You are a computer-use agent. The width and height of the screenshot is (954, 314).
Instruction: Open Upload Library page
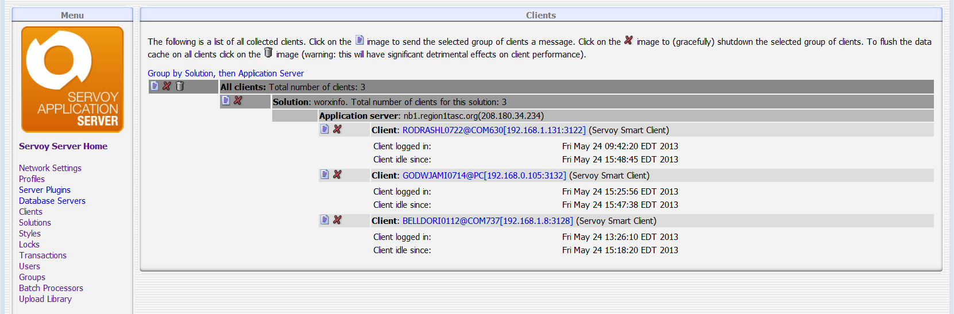pyautogui.click(x=45, y=299)
